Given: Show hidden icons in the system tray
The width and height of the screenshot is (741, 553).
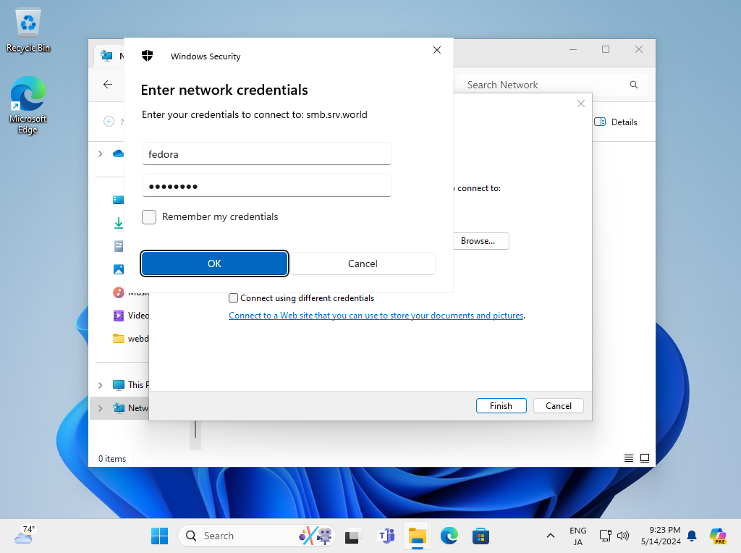Looking at the screenshot, I should pos(551,536).
